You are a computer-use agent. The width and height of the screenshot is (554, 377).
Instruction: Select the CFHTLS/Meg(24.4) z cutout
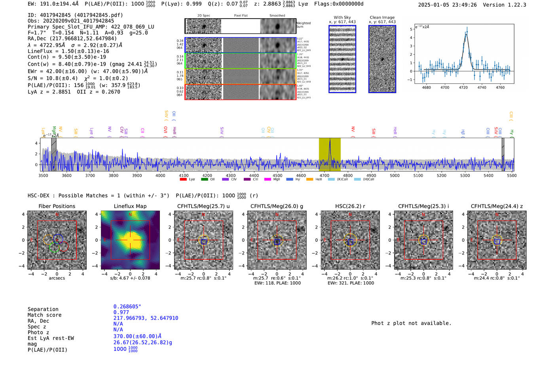pyautogui.click(x=497, y=240)
